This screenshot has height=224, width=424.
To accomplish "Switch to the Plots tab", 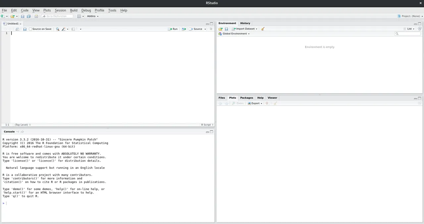I will tap(233, 98).
